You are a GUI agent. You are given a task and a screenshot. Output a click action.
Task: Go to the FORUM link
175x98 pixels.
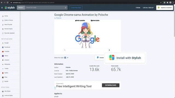(x=138, y=8)
